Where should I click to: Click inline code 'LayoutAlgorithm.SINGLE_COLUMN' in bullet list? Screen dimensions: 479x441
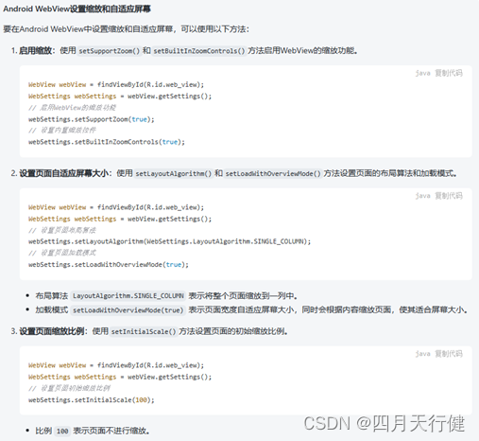(128, 296)
